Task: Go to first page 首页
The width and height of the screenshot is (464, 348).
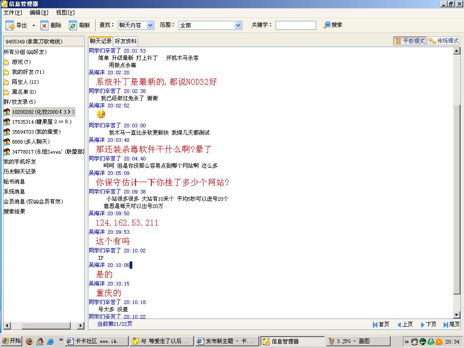Action: 381,324
